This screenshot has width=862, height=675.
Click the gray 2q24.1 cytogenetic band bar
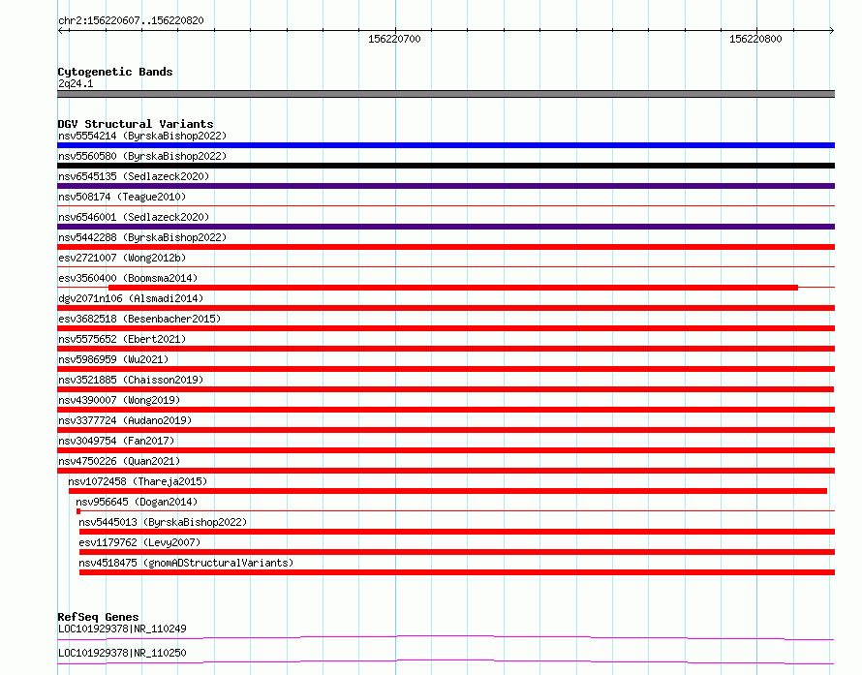click(446, 94)
